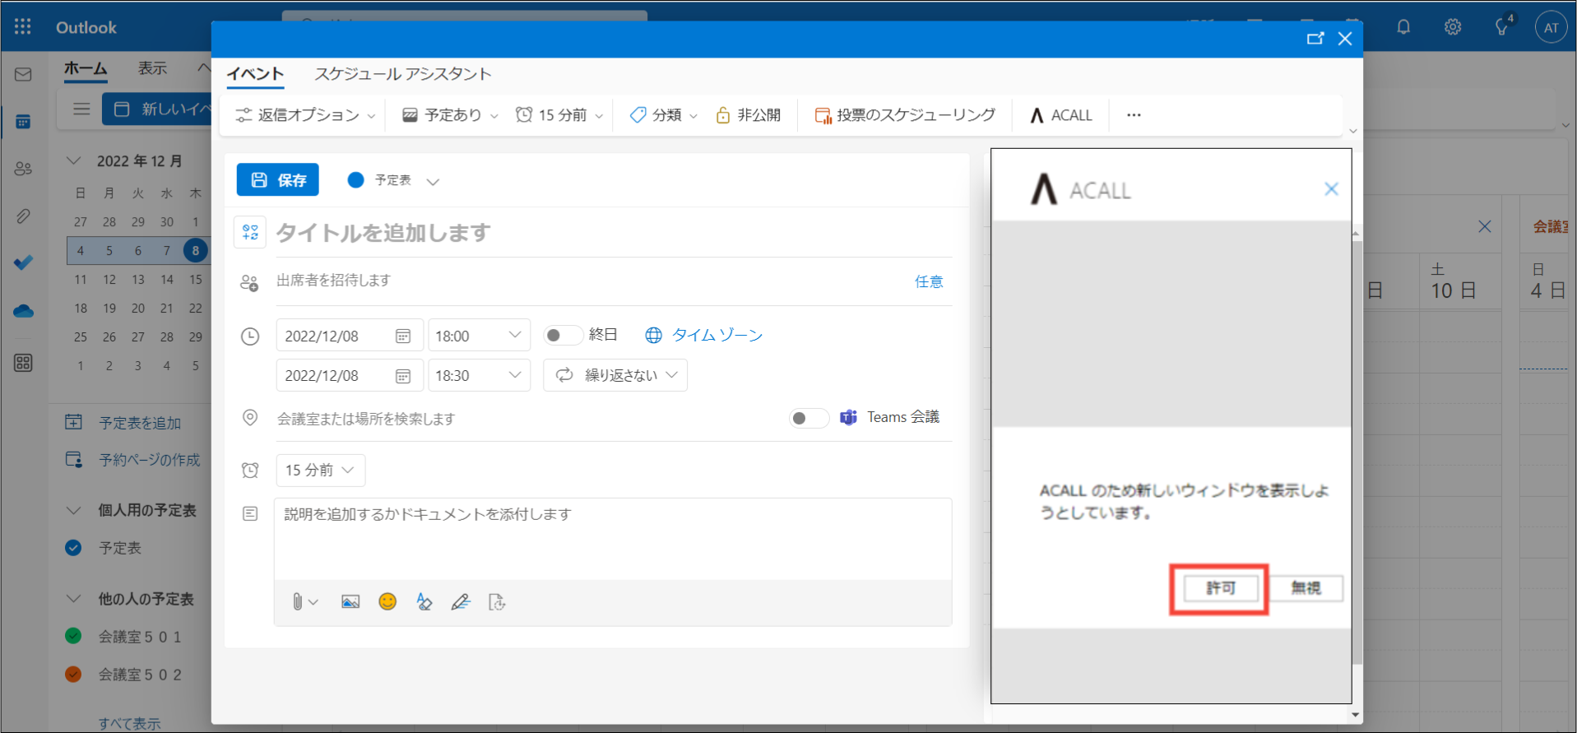Open 繰り返さない recurrence dropdown
The height and width of the screenshot is (733, 1577).
(x=615, y=375)
